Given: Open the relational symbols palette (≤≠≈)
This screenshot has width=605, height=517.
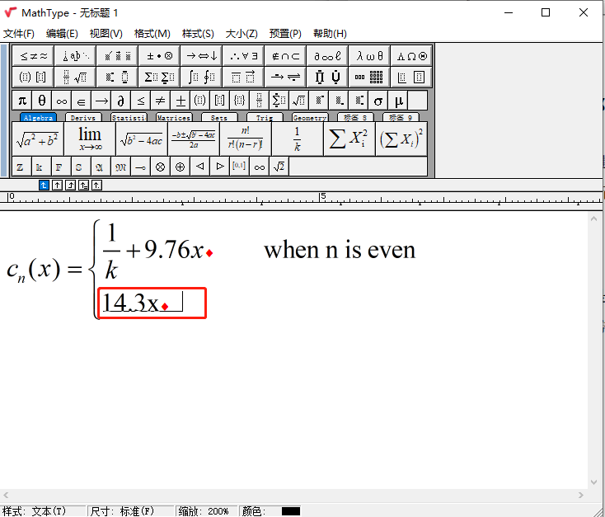Looking at the screenshot, I should pyautogui.click(x=34, y=56).
